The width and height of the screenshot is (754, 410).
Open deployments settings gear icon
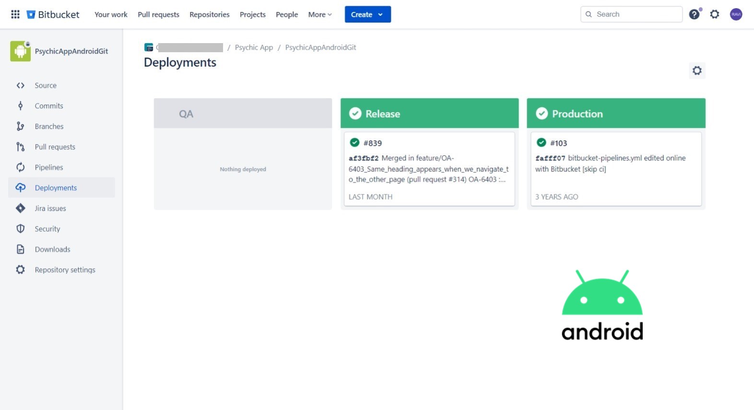(697, 71)
